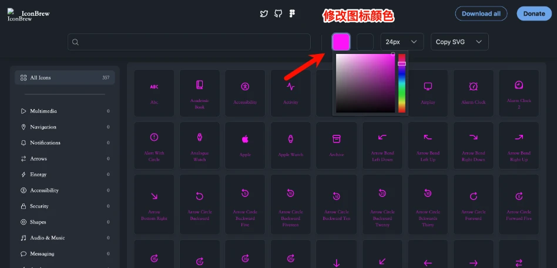The height and width of the screenshot is (268, 557).
Task: Select the Activity icon card
Action: (291, 93)
